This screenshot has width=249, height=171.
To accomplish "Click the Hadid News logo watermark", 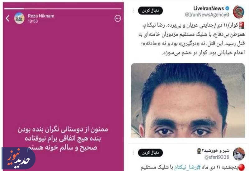I will [19, 158].
